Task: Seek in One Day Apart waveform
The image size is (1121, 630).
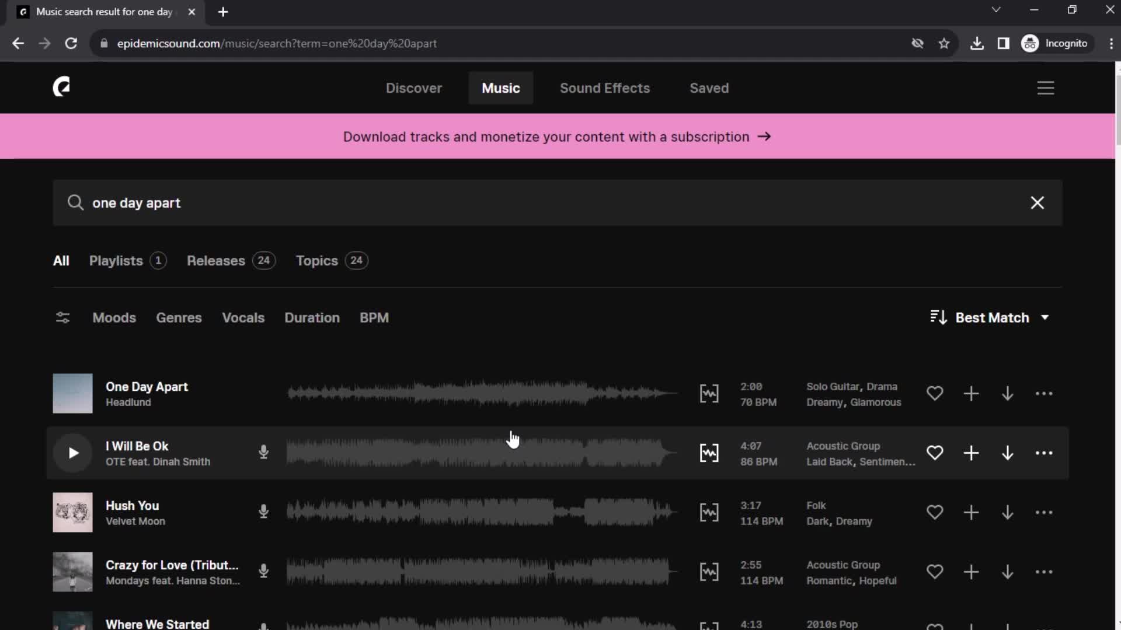Action: pyautogui.click(x=482, y=394)
